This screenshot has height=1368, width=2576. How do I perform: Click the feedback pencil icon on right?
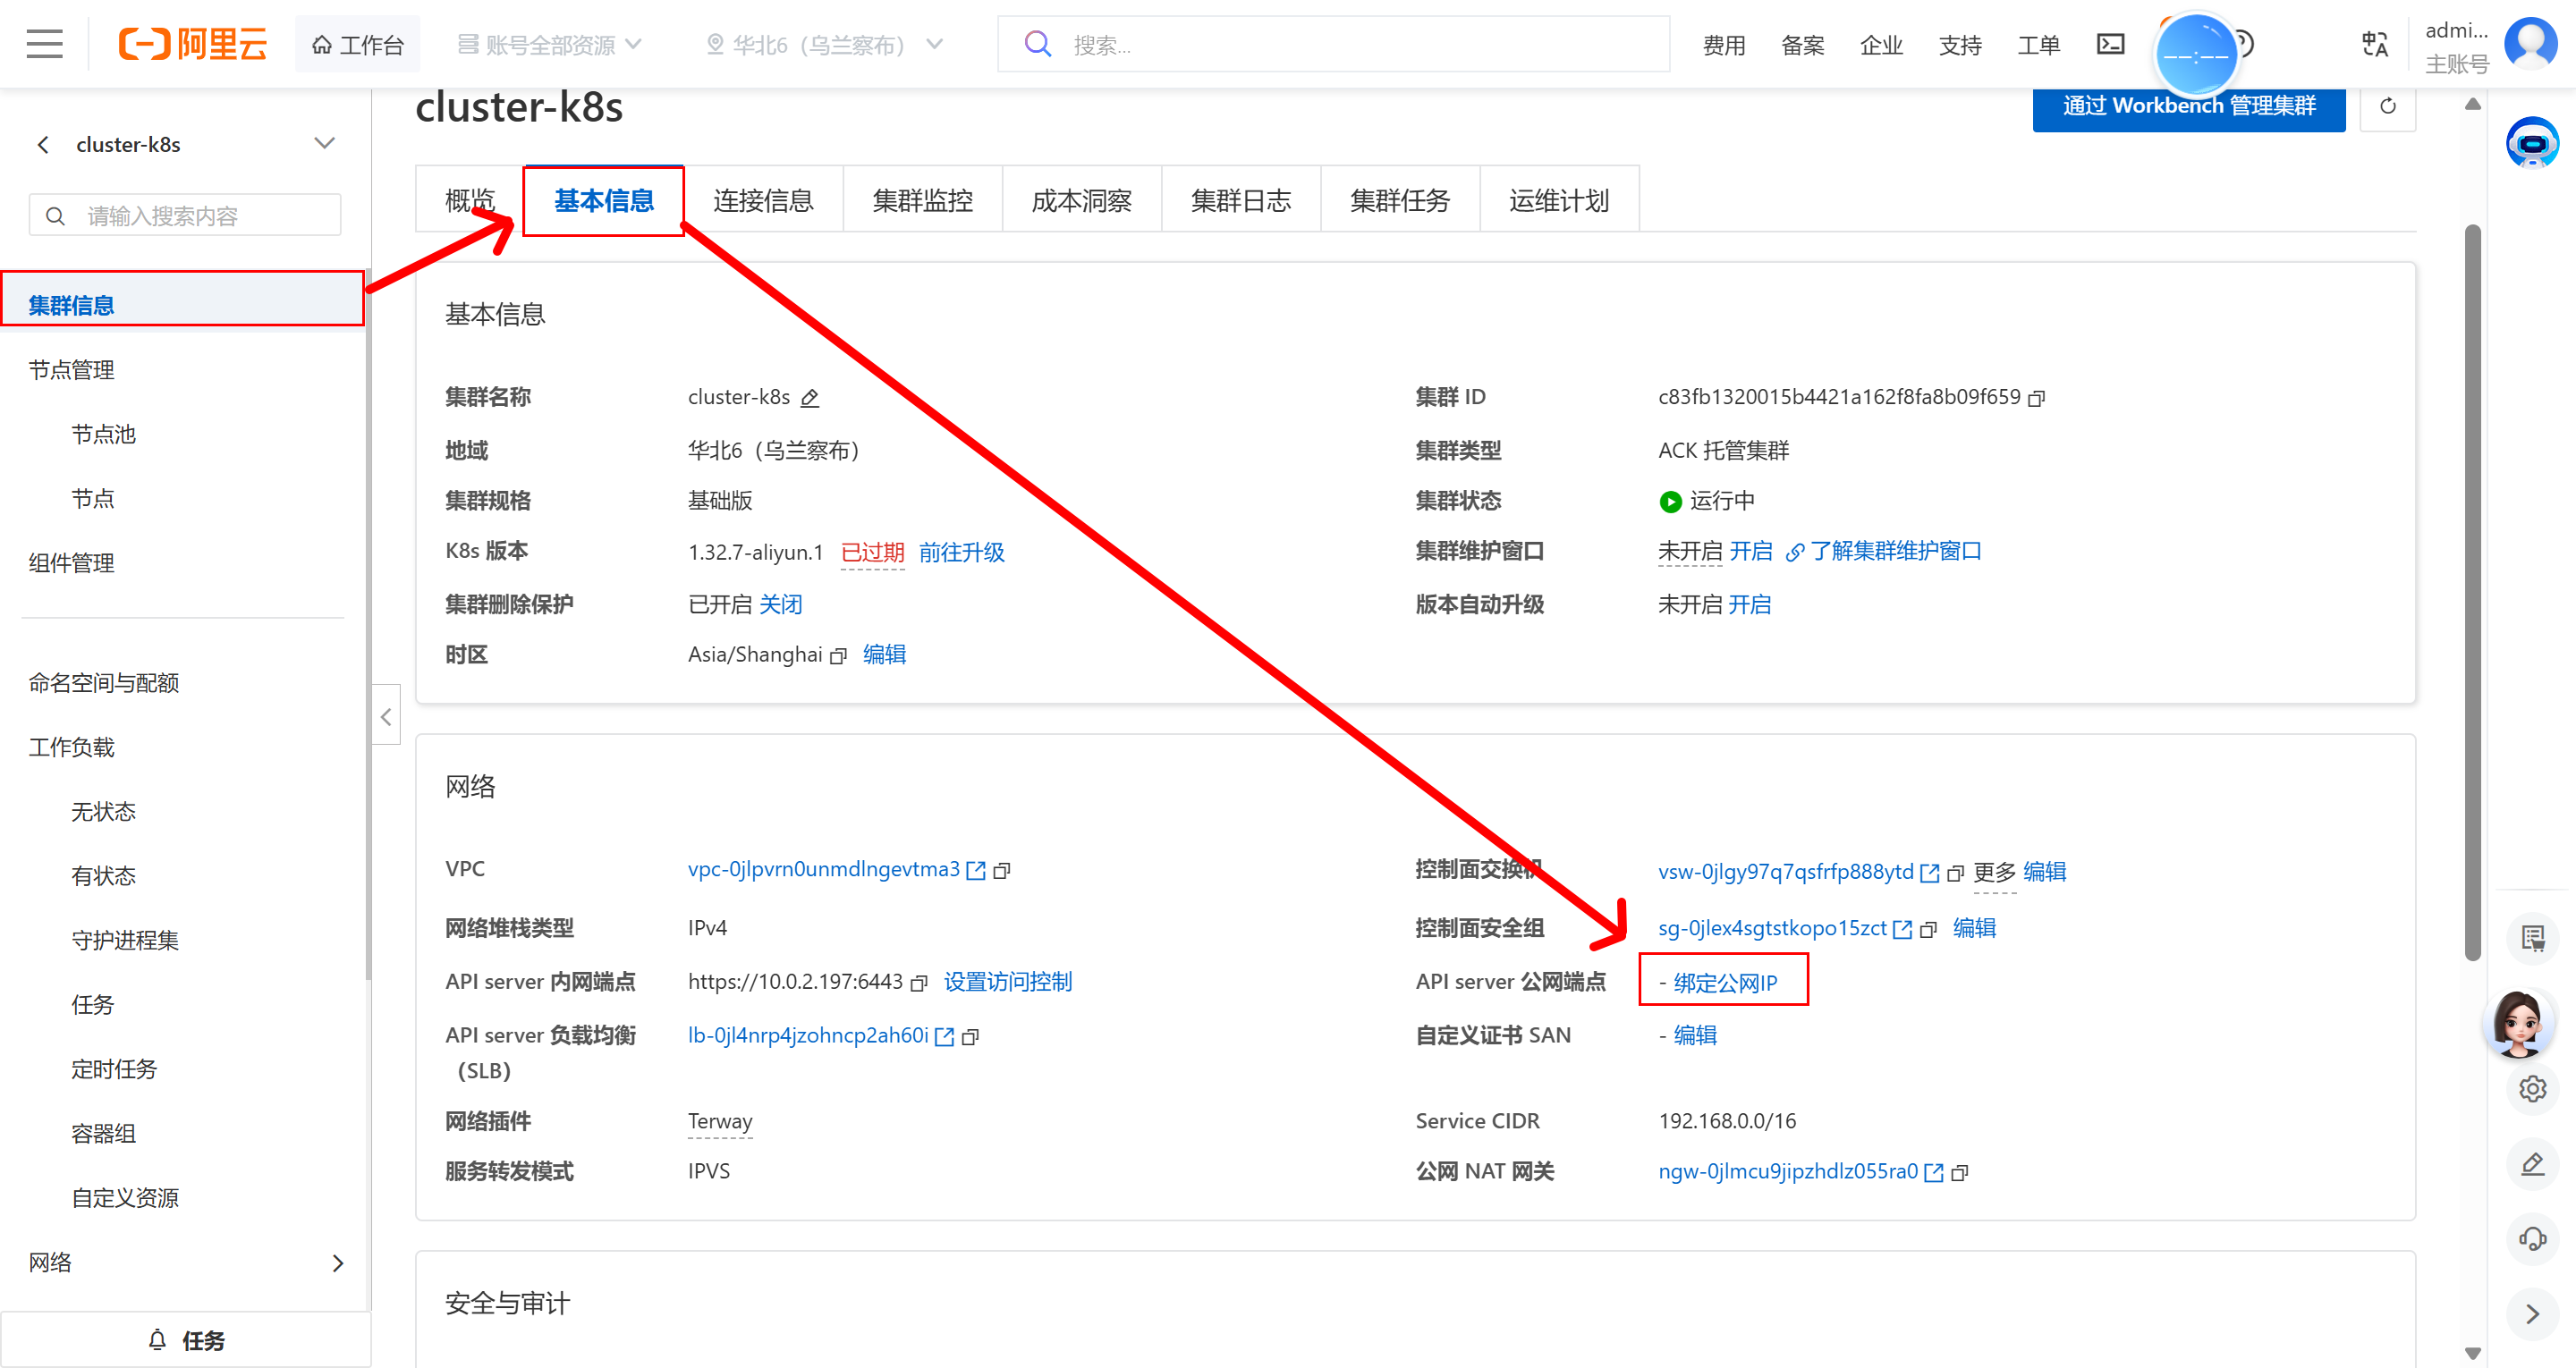(2532, 1163)
